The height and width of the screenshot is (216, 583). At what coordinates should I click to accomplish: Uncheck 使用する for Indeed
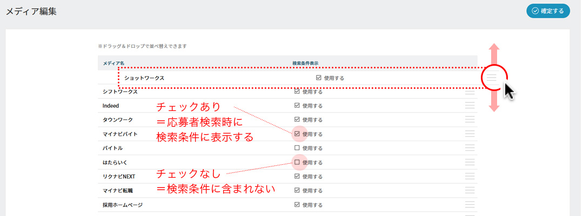[x=297, y=106]
